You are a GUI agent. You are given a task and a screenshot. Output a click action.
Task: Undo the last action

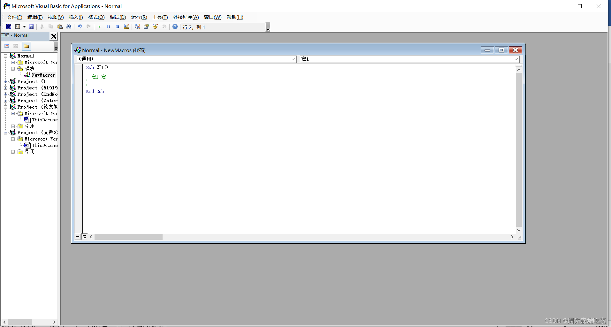80,27
